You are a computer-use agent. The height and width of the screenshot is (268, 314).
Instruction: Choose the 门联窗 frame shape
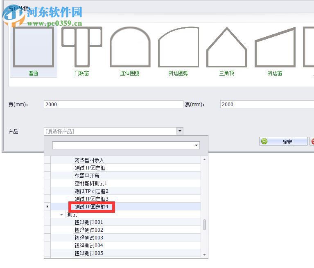82,51
